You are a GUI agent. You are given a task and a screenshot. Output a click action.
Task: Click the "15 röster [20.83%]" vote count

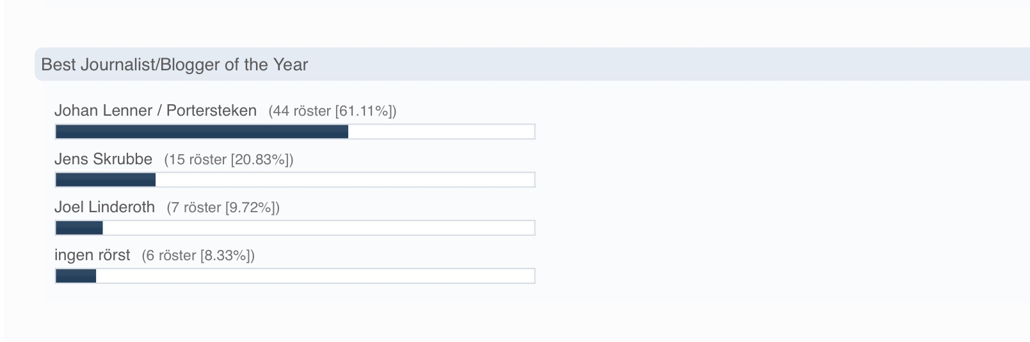pyautogui.click(x=229, y=160)
